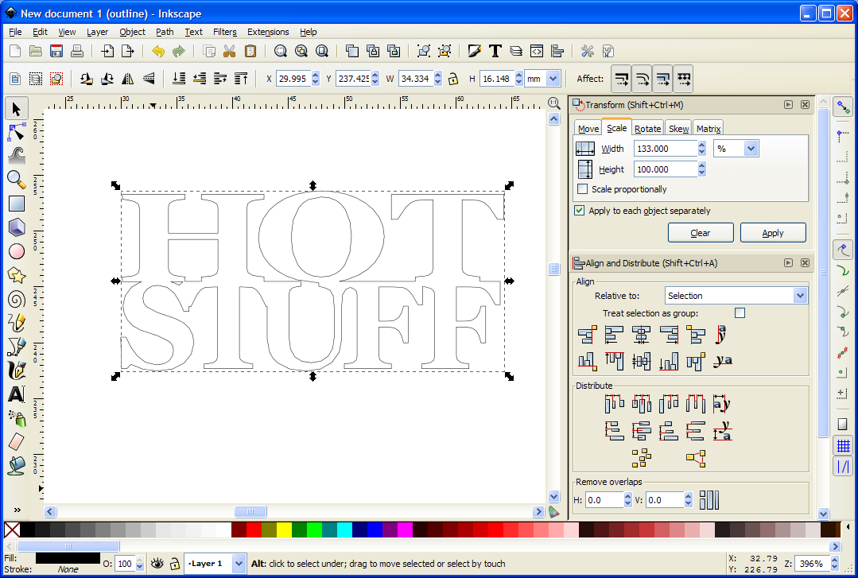Screen dimensions: 858x578
Task: Click the Width scale input field
Action: (665, 149)
